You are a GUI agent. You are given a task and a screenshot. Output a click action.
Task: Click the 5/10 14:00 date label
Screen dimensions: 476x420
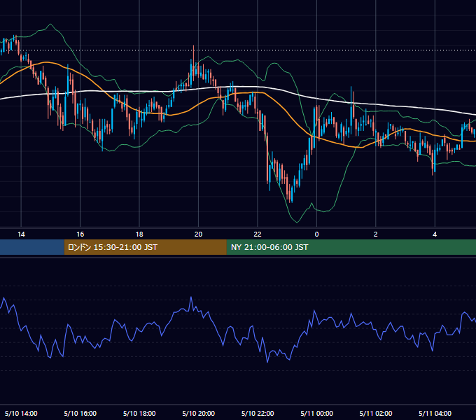[x=21, y=413]
